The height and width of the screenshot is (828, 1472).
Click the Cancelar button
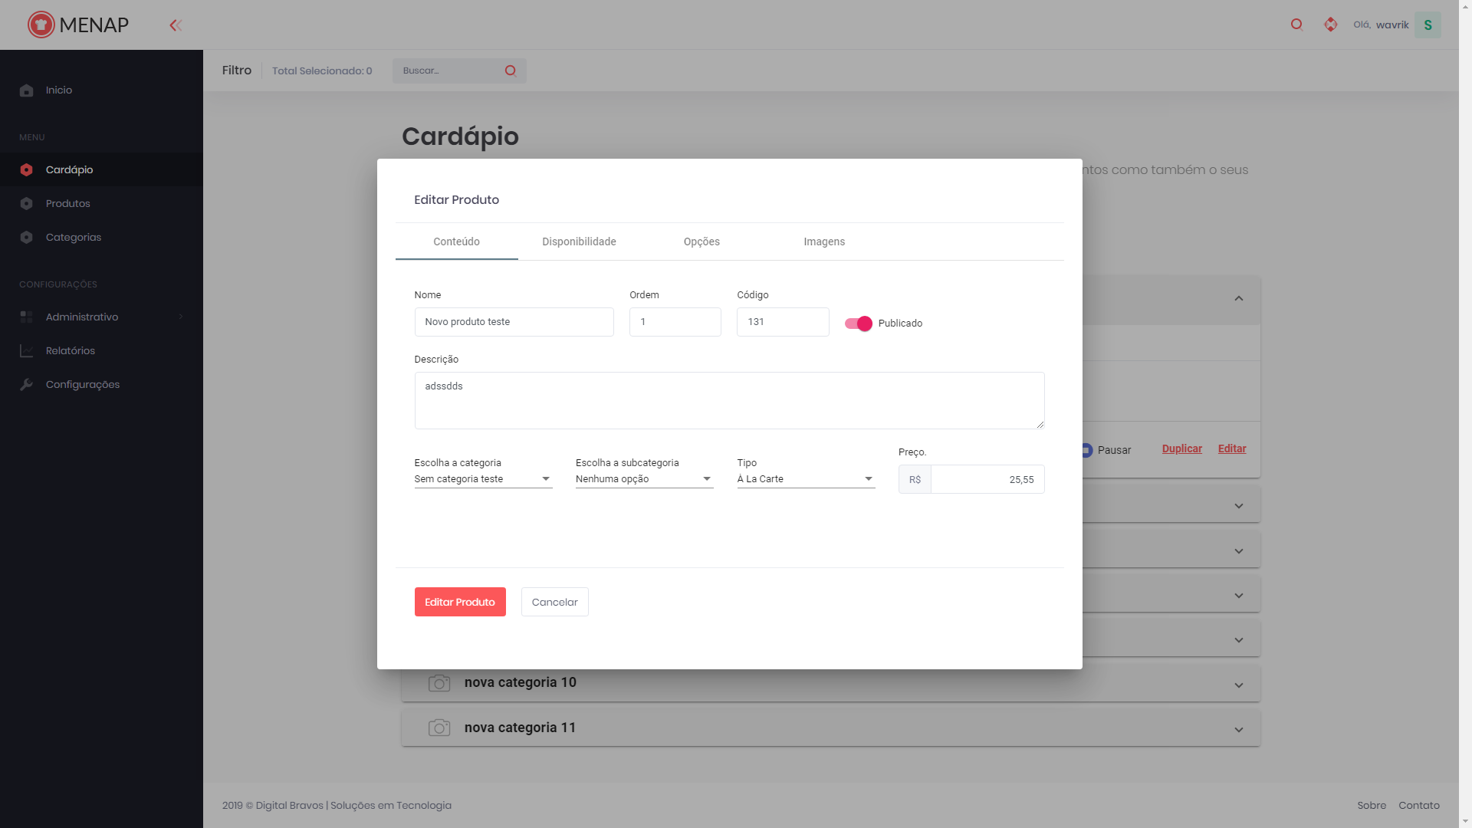click(x=555, y=602)
